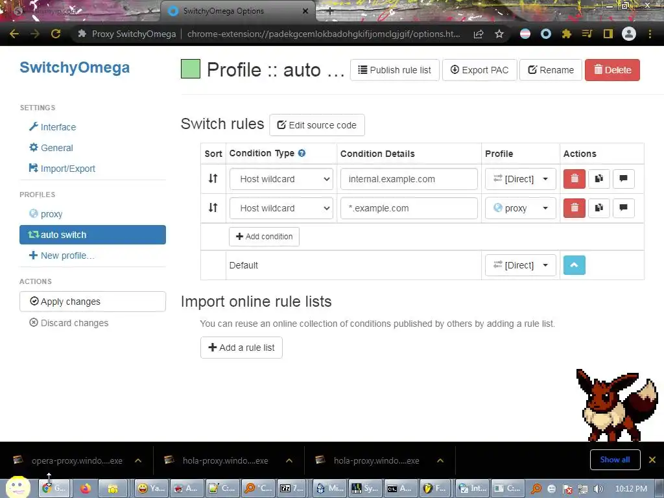
Task: Click SwitchyOmega logo link
Action: [x=75, y=67]
